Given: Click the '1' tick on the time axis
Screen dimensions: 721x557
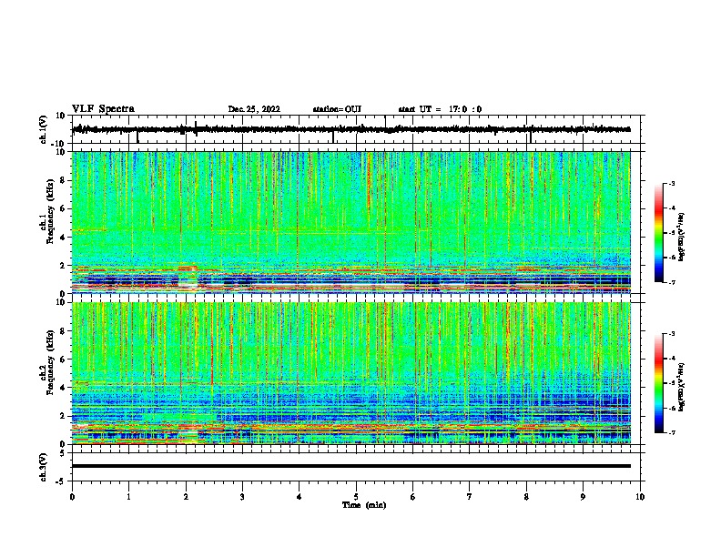Looking at the screenshot, I should [x=128, y=497].
